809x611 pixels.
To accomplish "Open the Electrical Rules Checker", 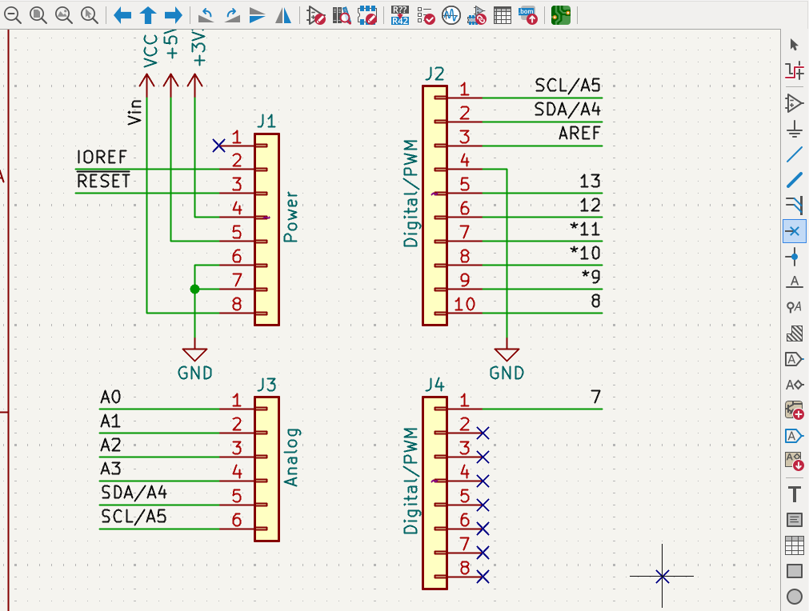I will coord(425,14).
